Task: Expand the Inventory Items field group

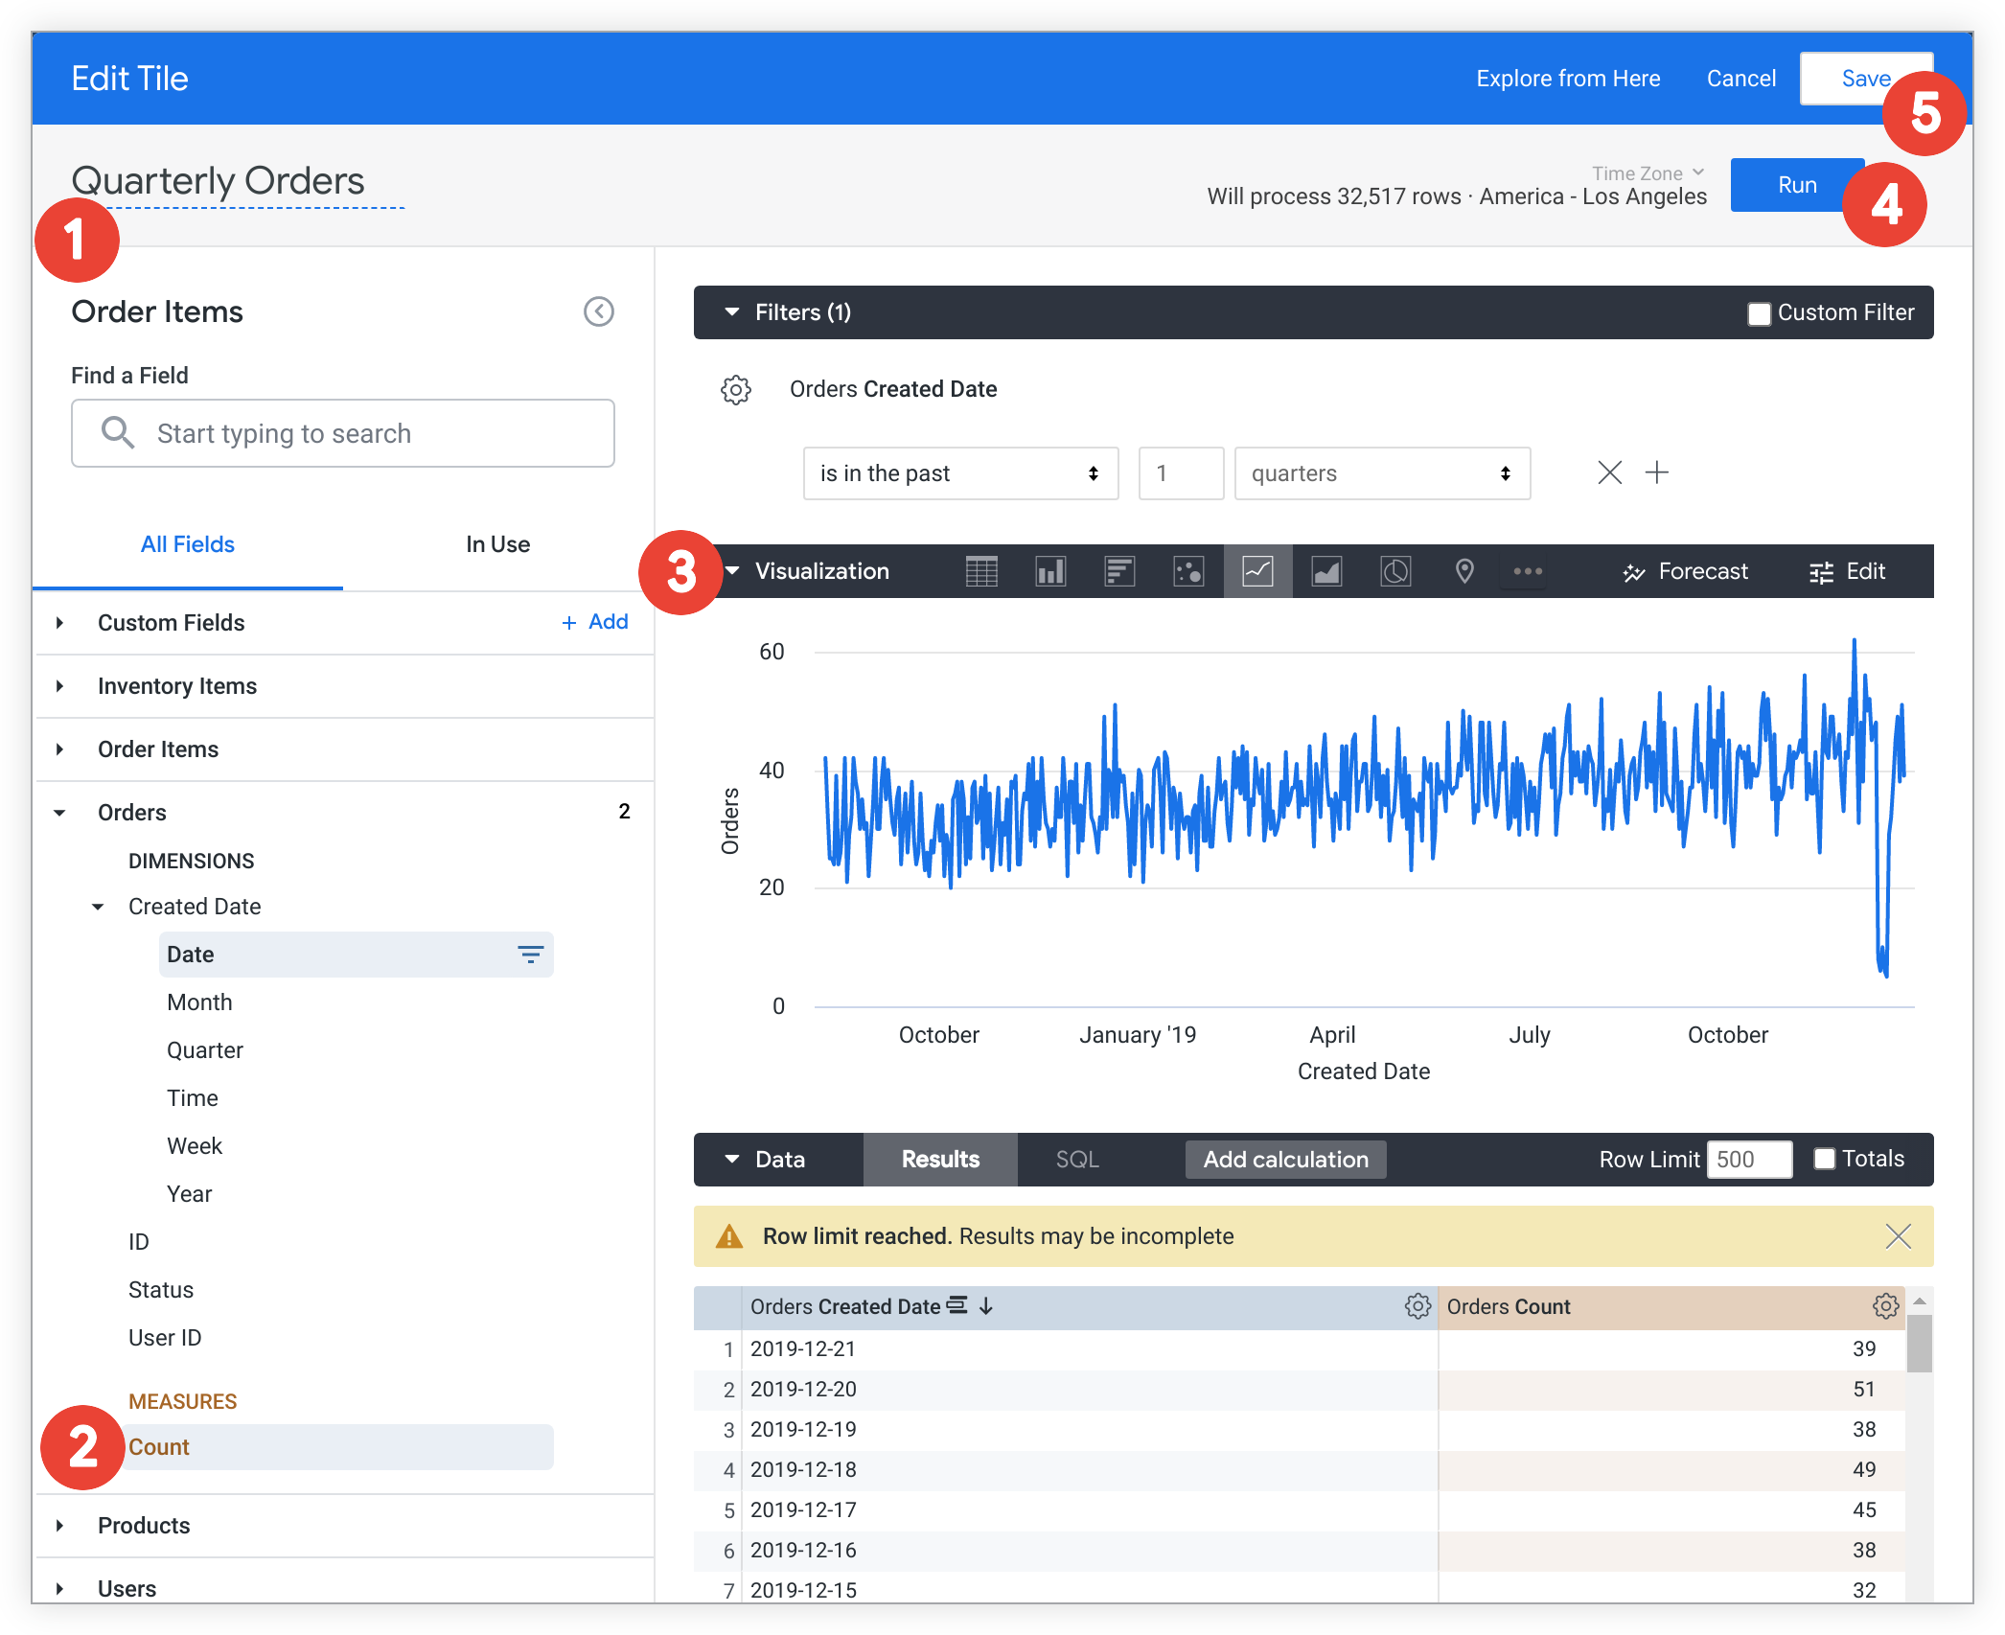Action: coord(177,686)
